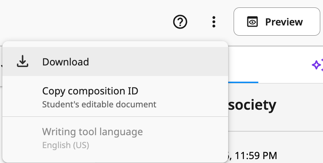
Task: Click the "Student's editable document" subtitle
Action: tap(99, 104)
